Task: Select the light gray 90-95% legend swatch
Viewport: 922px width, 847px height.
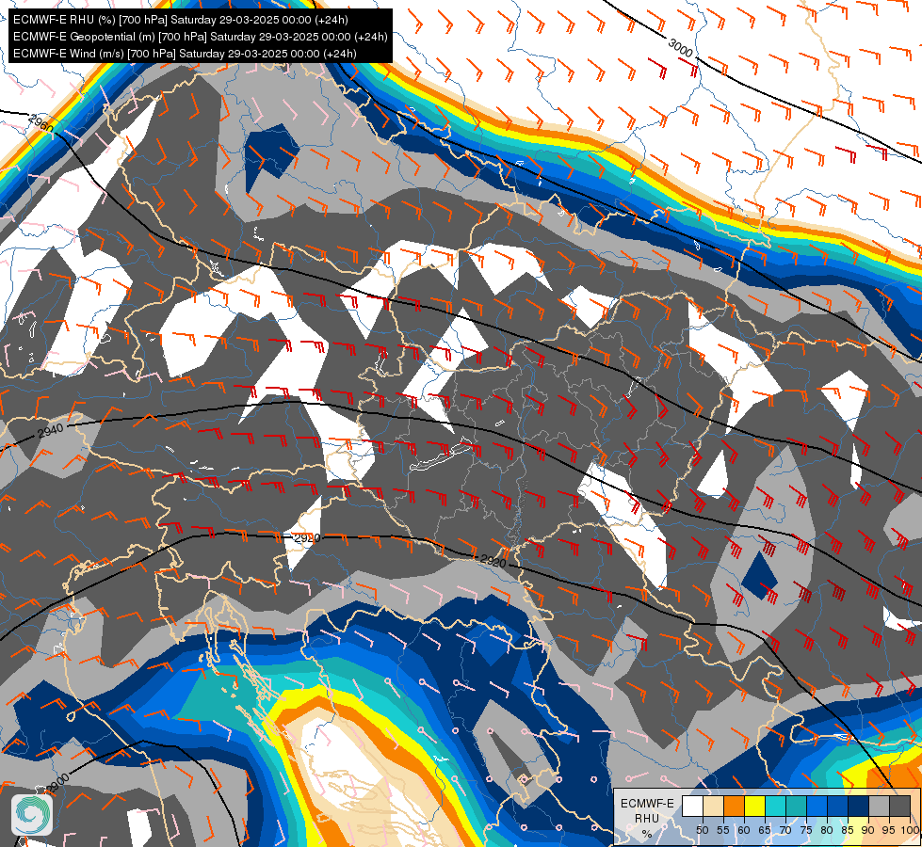Action: click(x=879, y=806)
